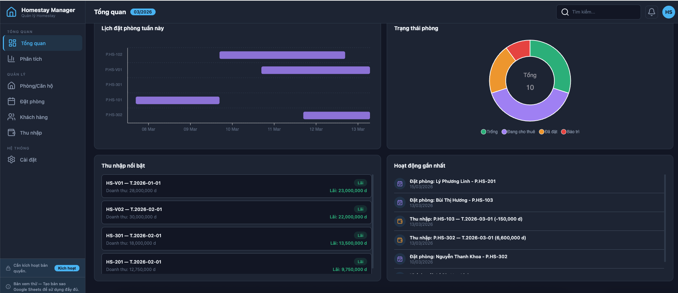Open Phòng/Căn hộ menu item
The width and height of the screenshot is (678, 293).
[36, 86]
